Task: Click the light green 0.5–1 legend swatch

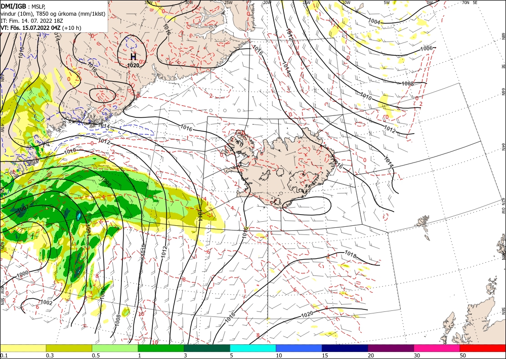Action: [115, 348]
